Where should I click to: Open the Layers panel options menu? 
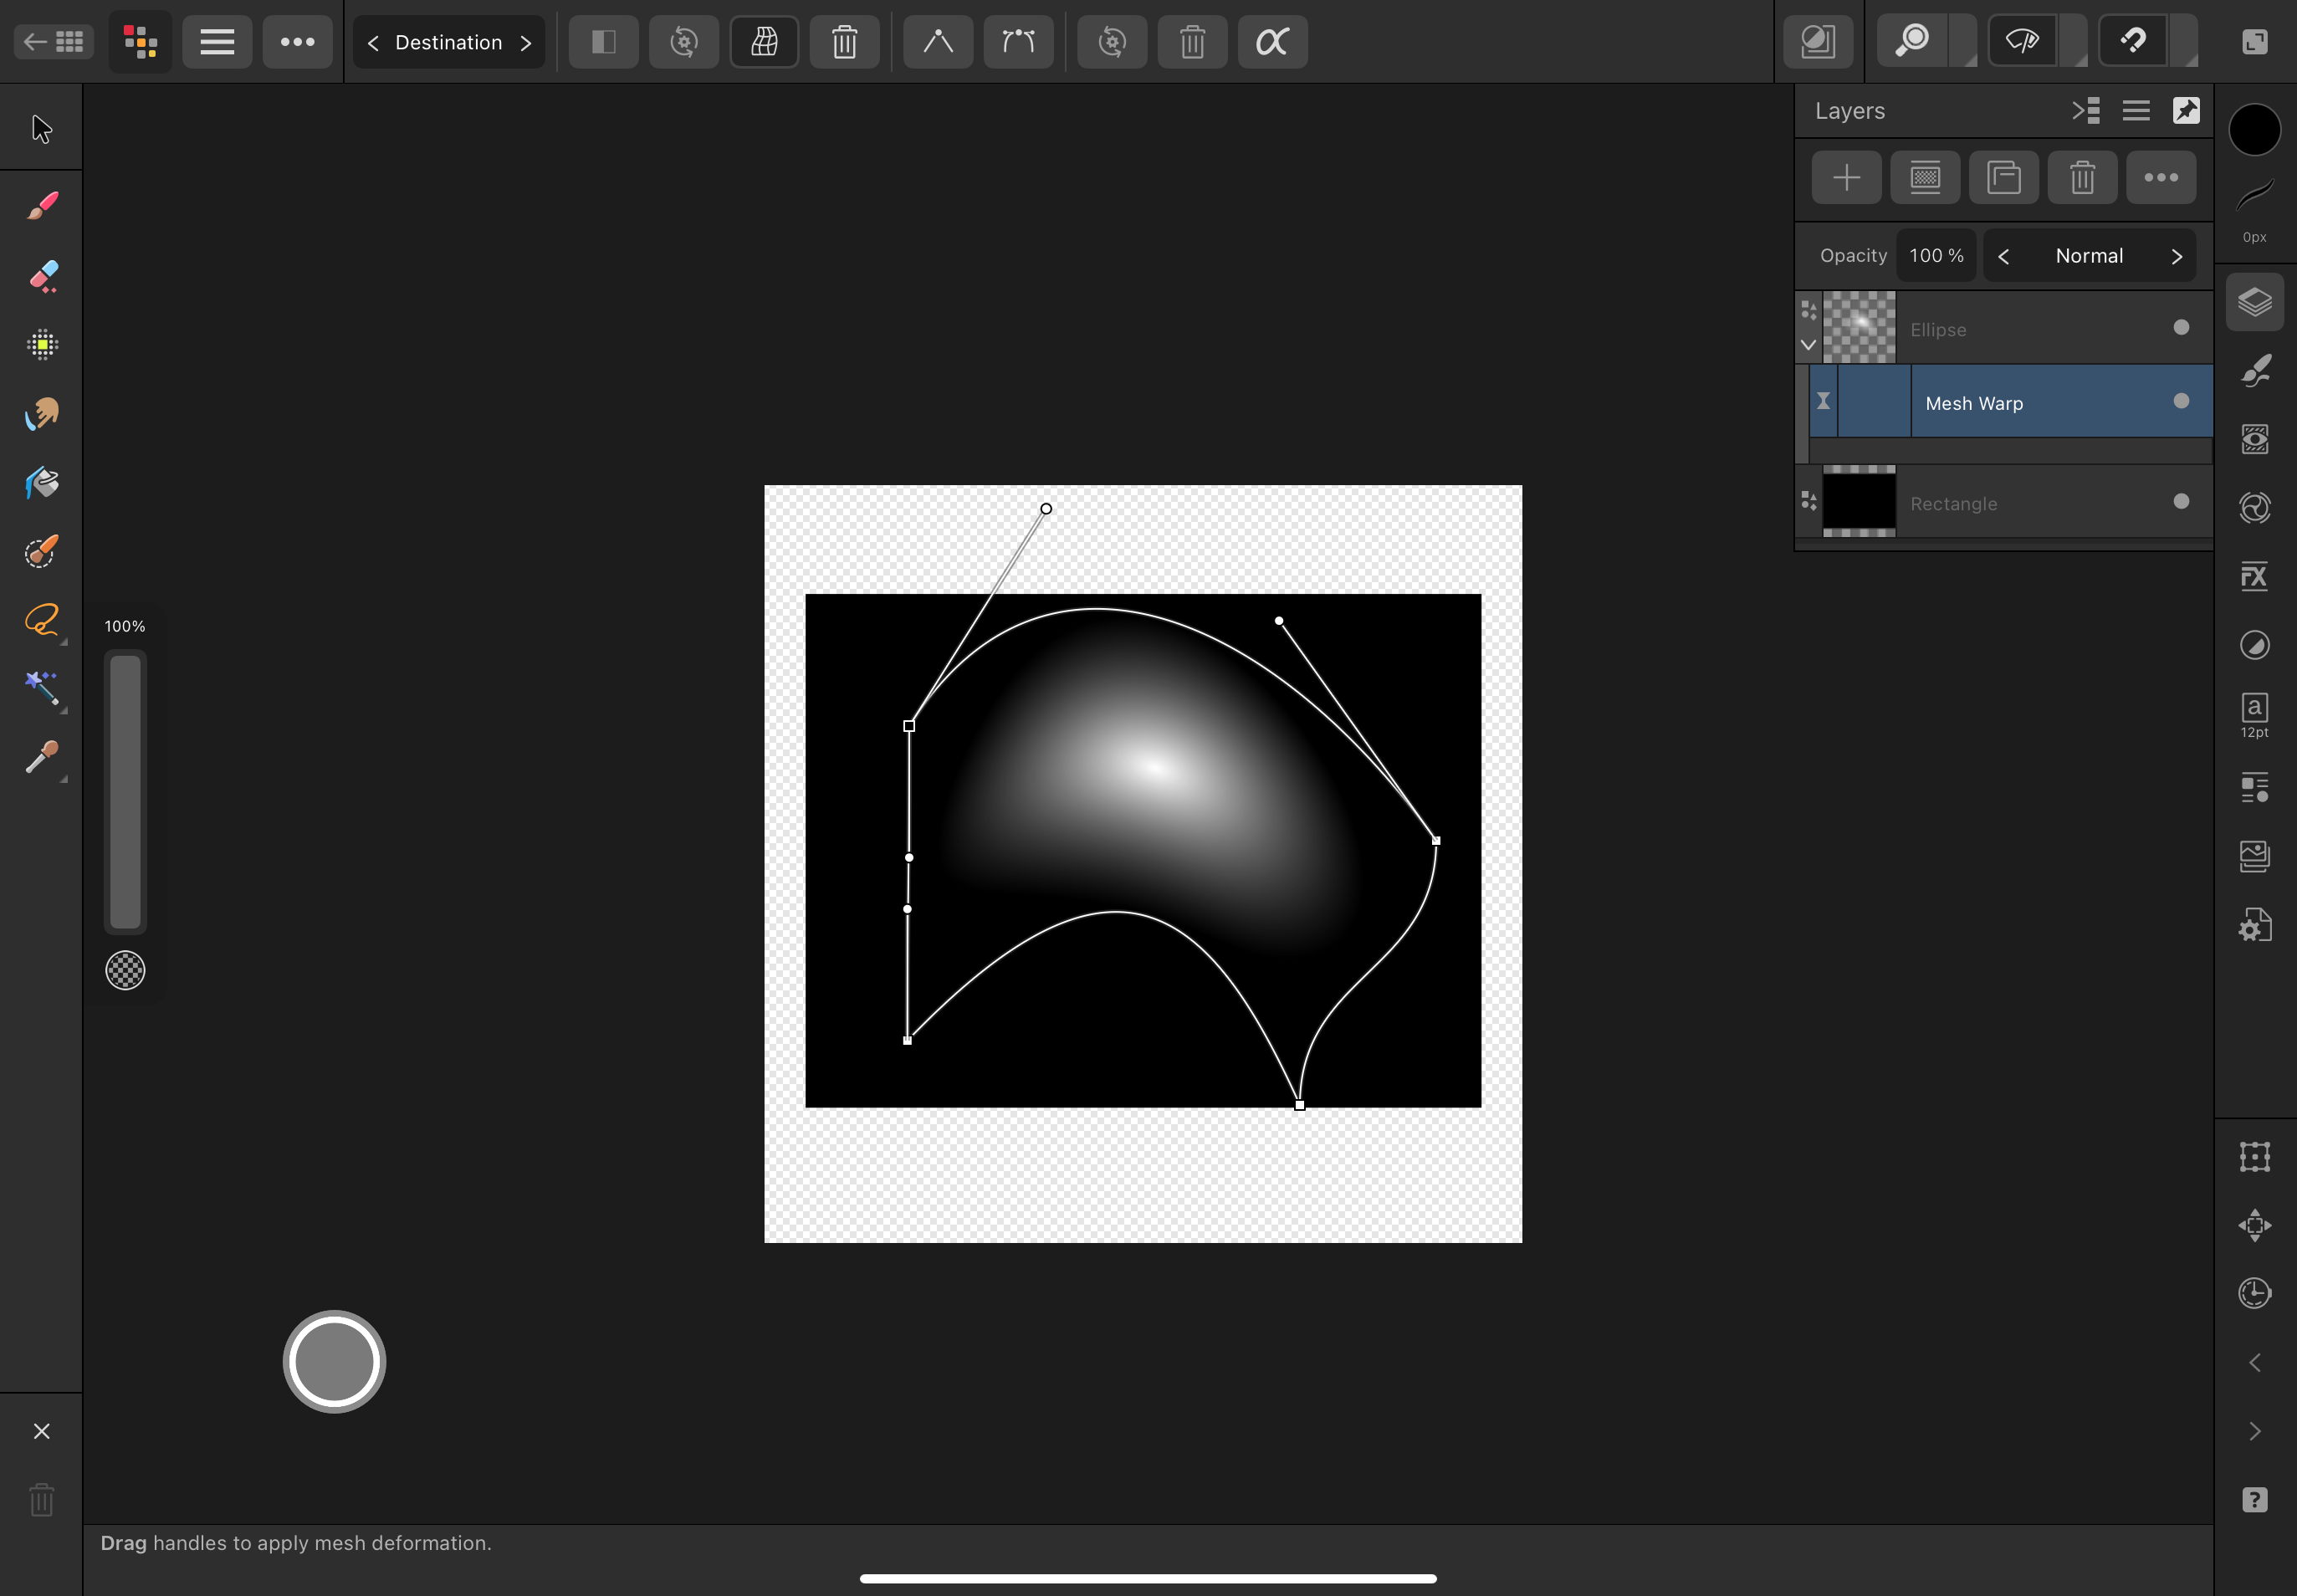pyautogui.click(x=2136, y=111)
